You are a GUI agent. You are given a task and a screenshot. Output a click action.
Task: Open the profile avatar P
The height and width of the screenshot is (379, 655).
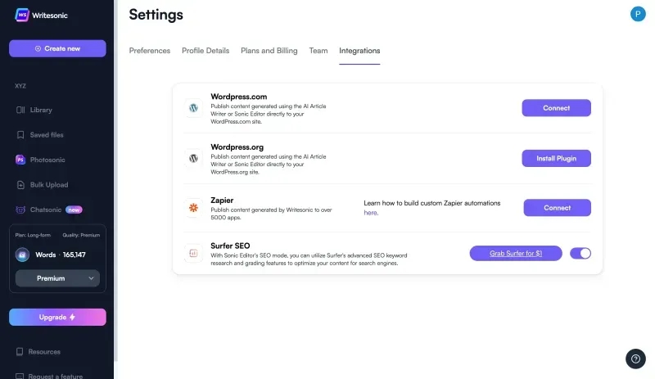[x=638, y=14]
